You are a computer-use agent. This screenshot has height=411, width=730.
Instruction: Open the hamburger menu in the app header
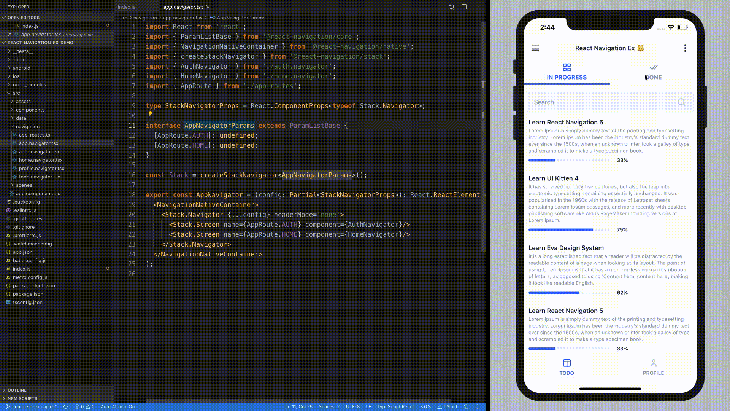[535, 48]
